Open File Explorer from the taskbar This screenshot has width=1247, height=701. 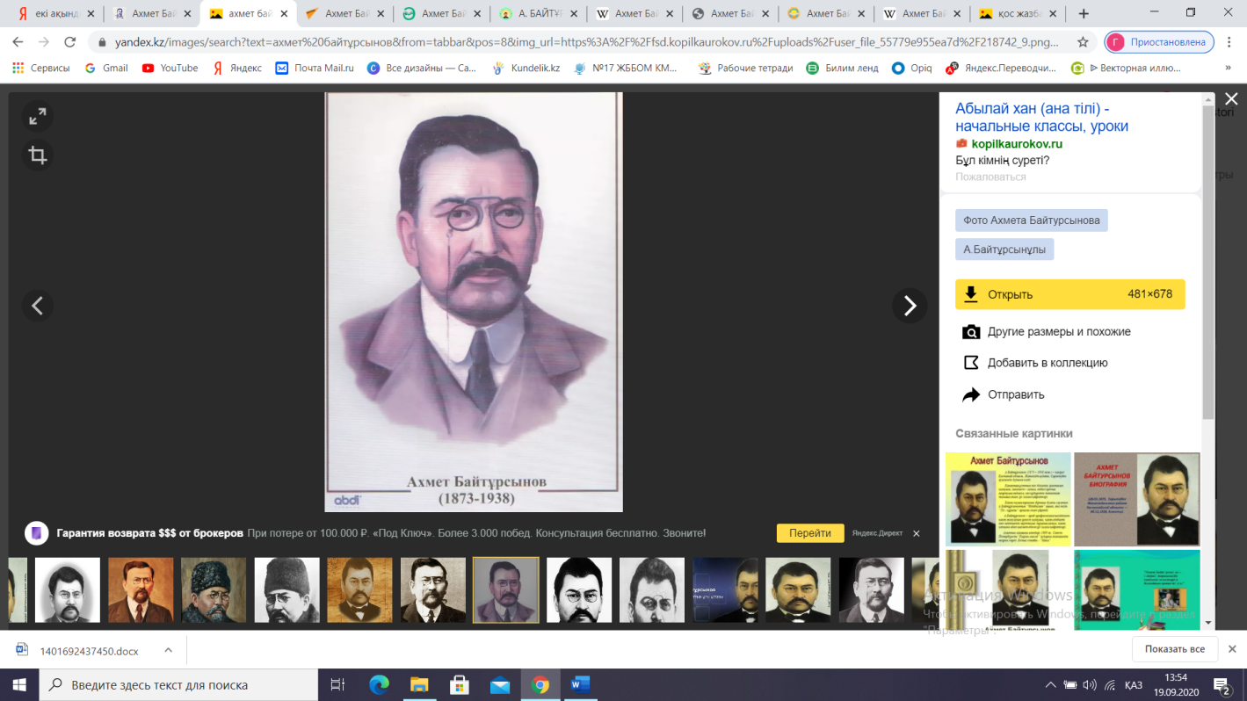(419, 684)
